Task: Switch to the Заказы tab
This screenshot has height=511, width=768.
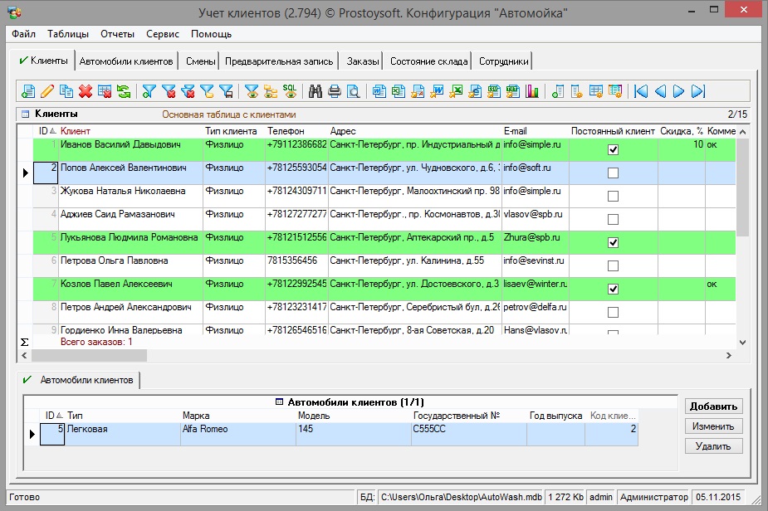Action: (x=363, y=61)
